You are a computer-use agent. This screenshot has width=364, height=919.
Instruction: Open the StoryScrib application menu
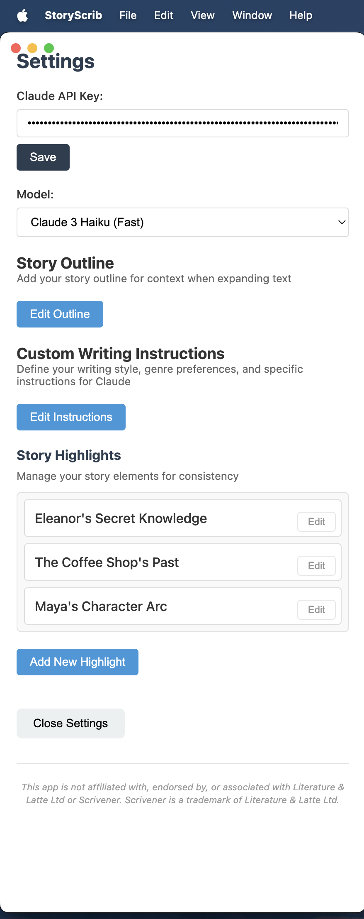coord(73,15)
